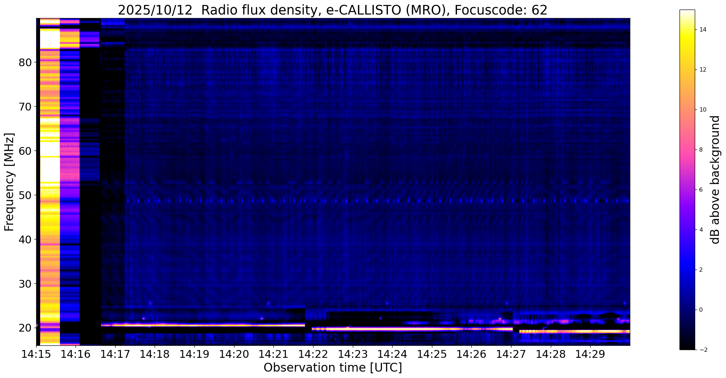Click the Observation time [UTC] axis label
This screenshot has width=726, height=378.
tap(333, 368)
